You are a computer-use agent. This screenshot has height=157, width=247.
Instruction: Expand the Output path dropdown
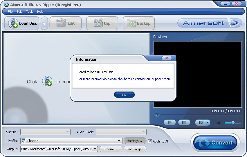click(x=95, y=149)
